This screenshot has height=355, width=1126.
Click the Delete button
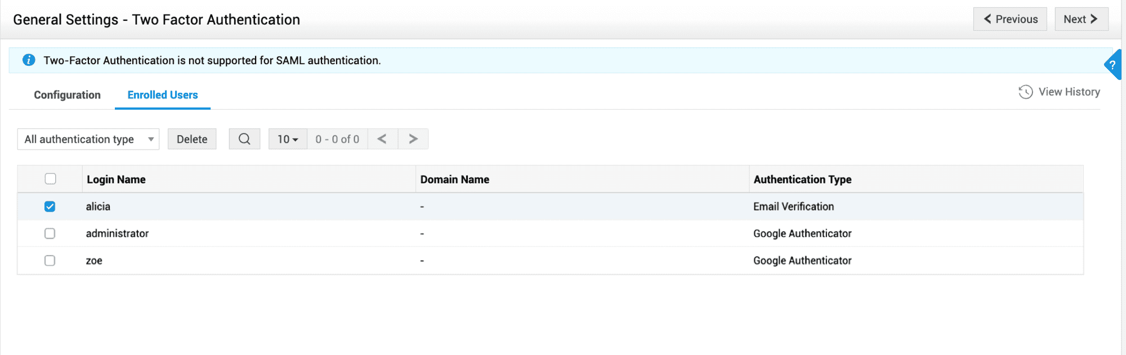coord(192,139)
